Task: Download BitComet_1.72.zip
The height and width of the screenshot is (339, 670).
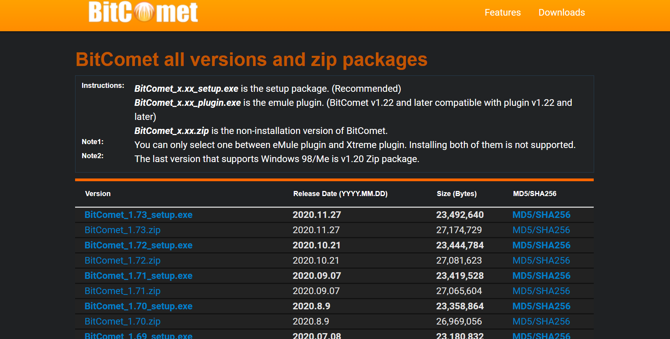Action: click(122, 260)
